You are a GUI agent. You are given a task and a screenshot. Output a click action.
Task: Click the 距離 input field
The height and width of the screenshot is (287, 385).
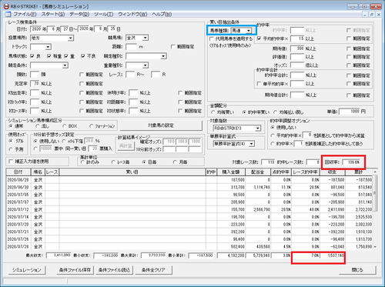point(131,47)
